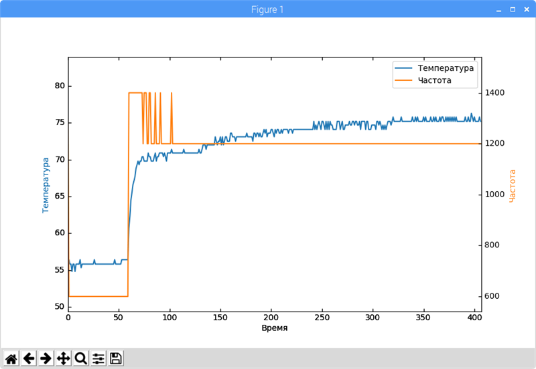Image resolution: width=536 pixels, height=369 pixels.
Task: Toggle the Pan tool with cross arrows
Action: coord(64,358)
